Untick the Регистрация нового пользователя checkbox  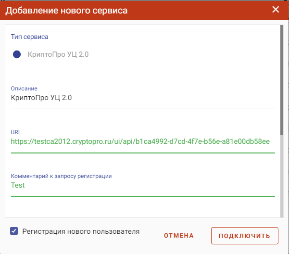pos(14,231)
